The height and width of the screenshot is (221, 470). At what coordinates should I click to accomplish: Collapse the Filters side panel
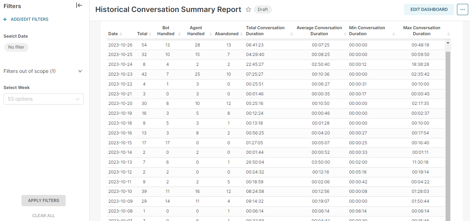(x=79, y=5)
